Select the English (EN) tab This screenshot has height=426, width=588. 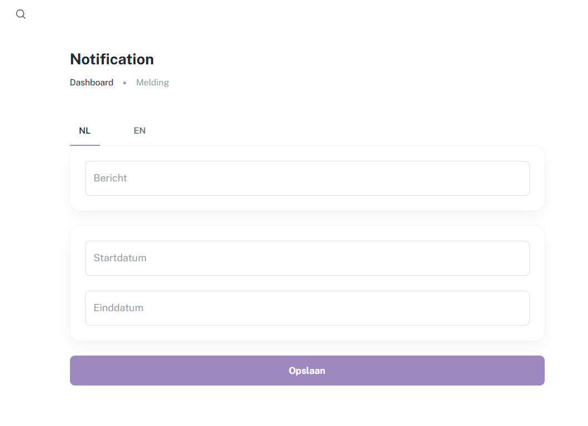point(139,131)
